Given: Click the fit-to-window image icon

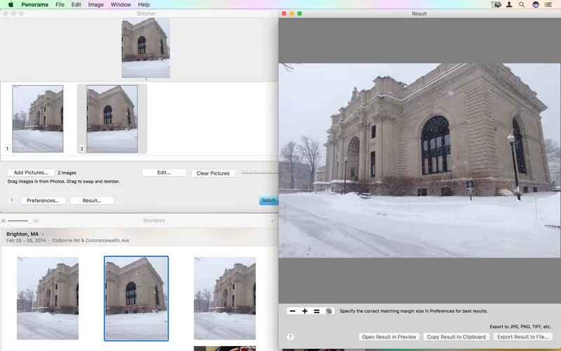Looking at the screenshot, I should click(328, 311).
